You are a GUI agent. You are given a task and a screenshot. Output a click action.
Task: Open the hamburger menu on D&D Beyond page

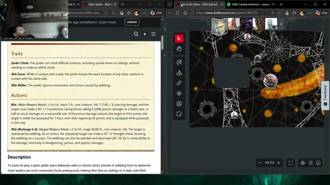click(x=153, y=34)
